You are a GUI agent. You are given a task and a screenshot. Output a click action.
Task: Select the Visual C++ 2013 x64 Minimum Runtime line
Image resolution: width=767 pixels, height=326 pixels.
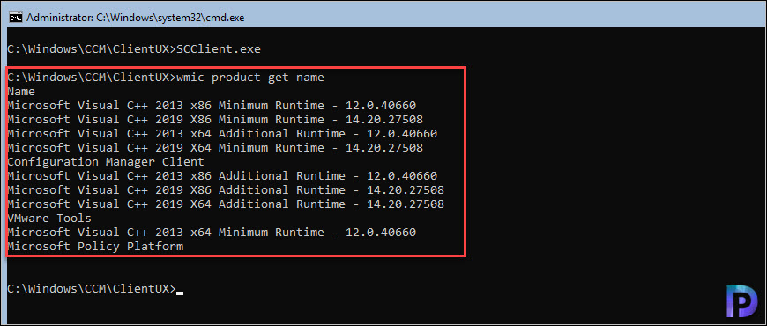(x=212, y=232)
